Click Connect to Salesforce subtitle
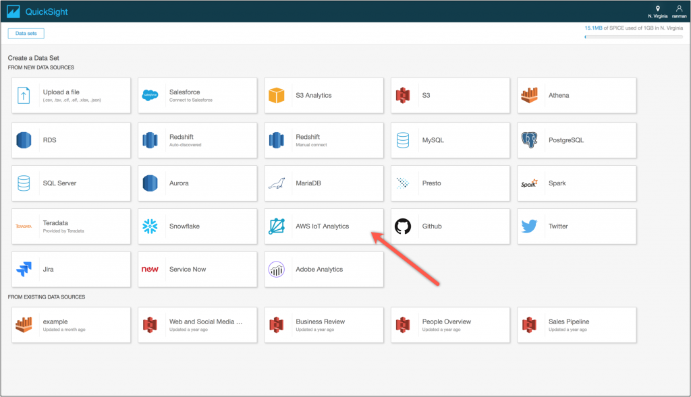The height and width of the screenshot is (397, 691). coord(191,100)
